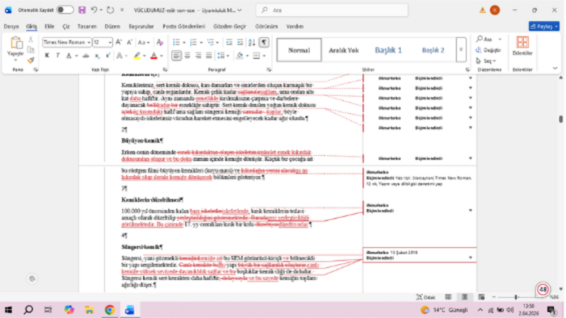Toggle superscript formatting
This screenshot has height=318, width=566.
coord(108,56)
